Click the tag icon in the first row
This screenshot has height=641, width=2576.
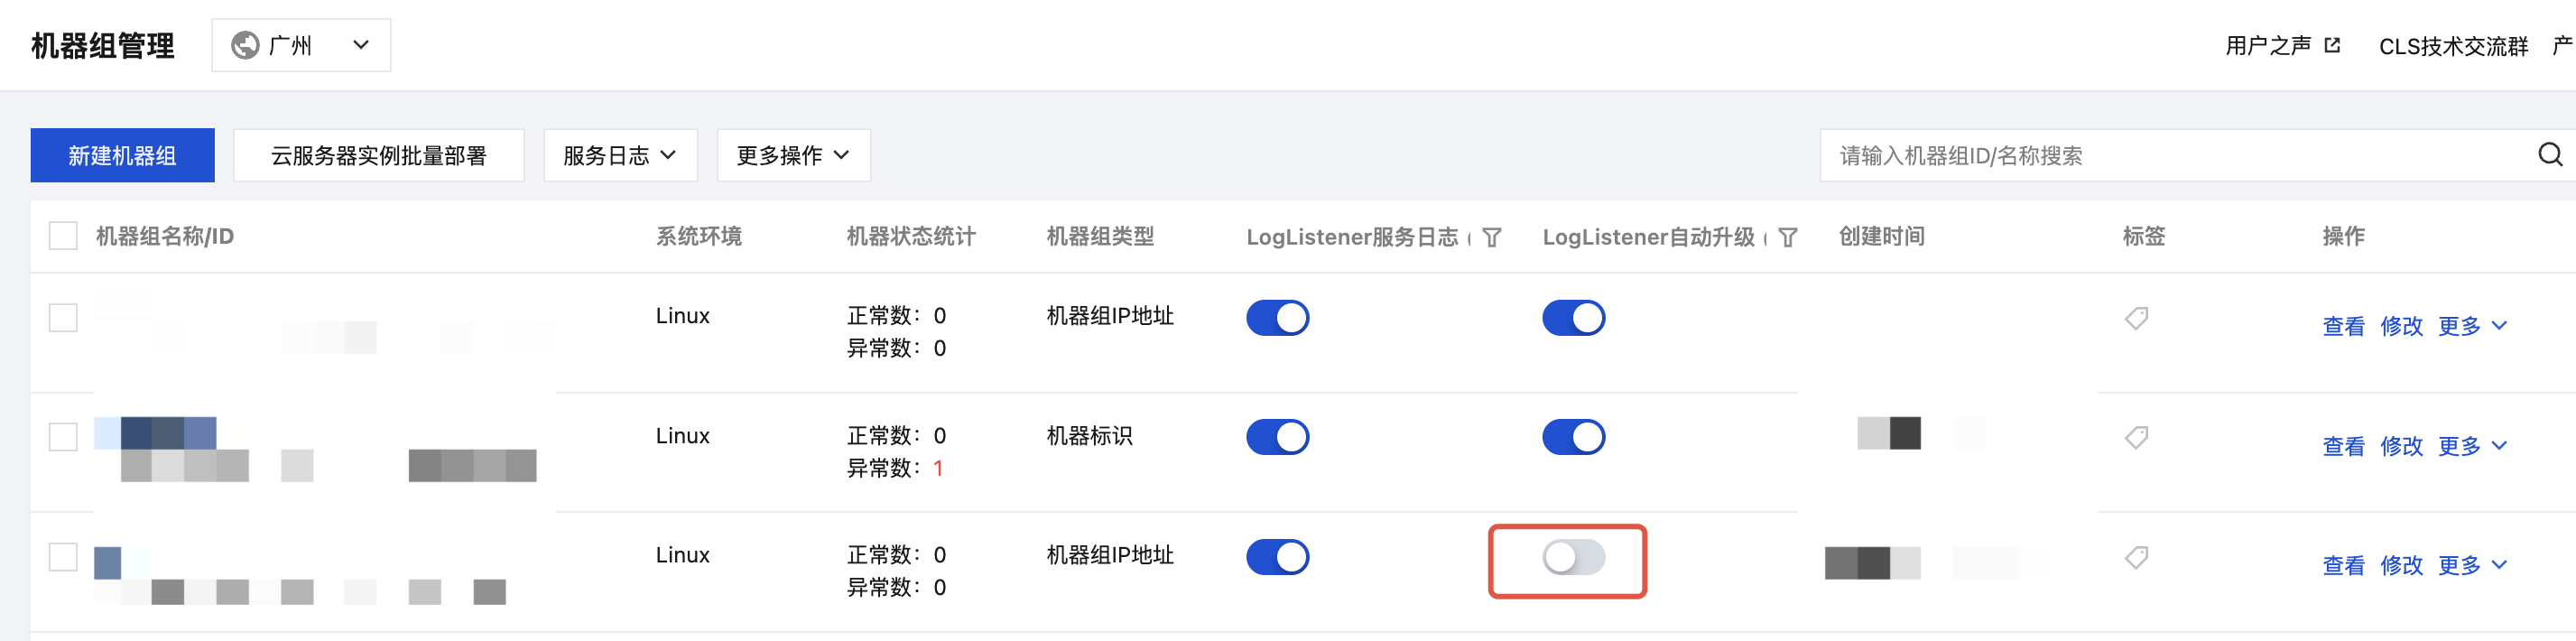(2136, 318)
